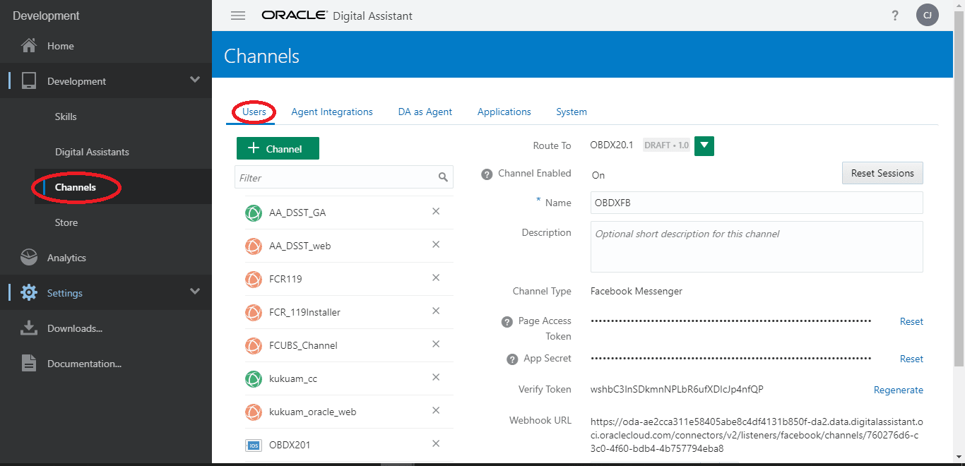Open the hamburger navigation menu
Screen dimensions: 965x466
pos(238,16)
